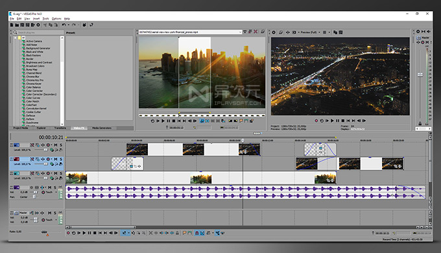Open the overlays dropdown arrow in preview toolbar
The width and height of the screenshot is (441, 253).
(329, 32)
